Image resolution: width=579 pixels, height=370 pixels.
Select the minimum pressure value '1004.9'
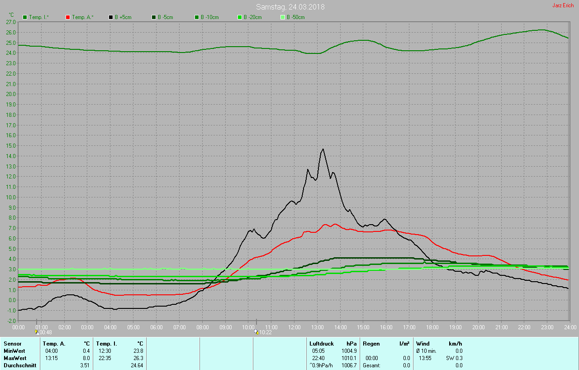(x=349, y=351)
